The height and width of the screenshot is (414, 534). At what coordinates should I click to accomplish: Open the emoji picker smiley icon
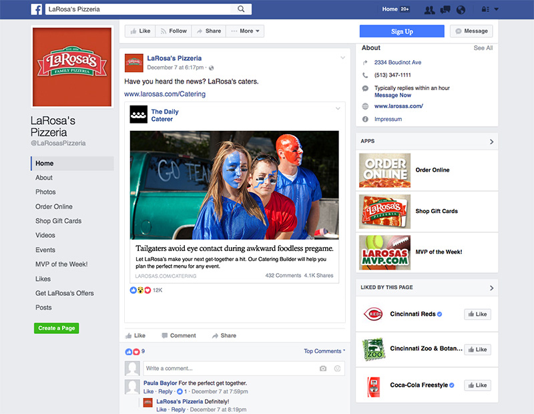pyautogui.click(x=337, y=369)
